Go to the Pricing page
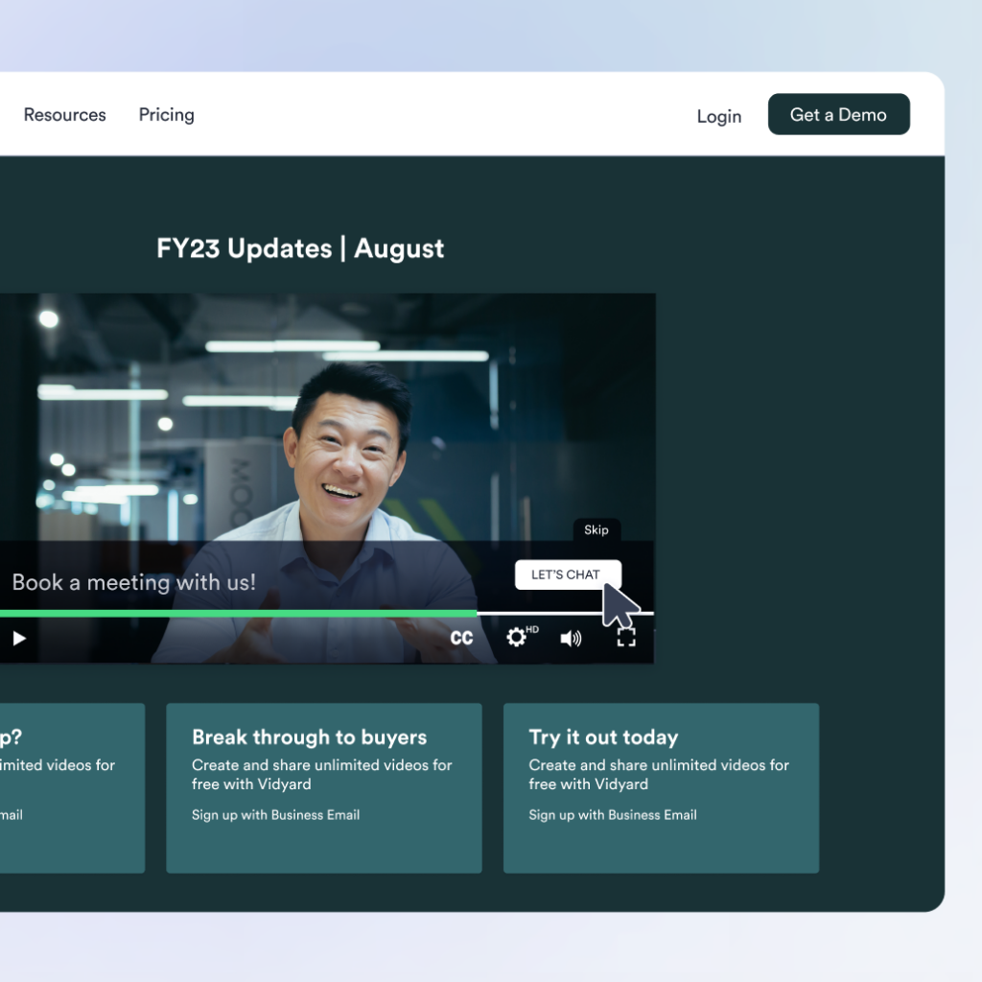This screenshot has height=982, width=982. click(x=167, y=115)
